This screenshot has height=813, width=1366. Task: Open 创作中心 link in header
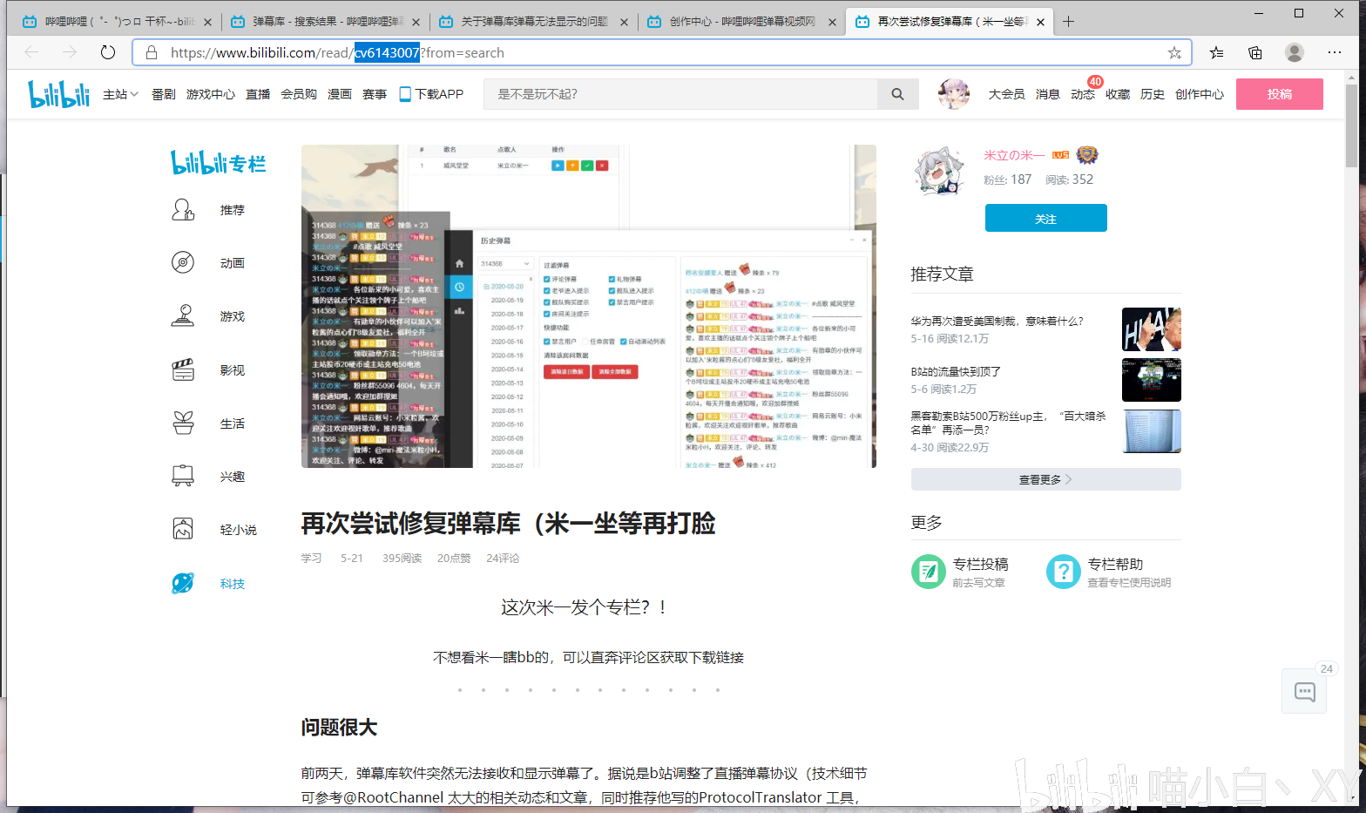(1200, 94)
